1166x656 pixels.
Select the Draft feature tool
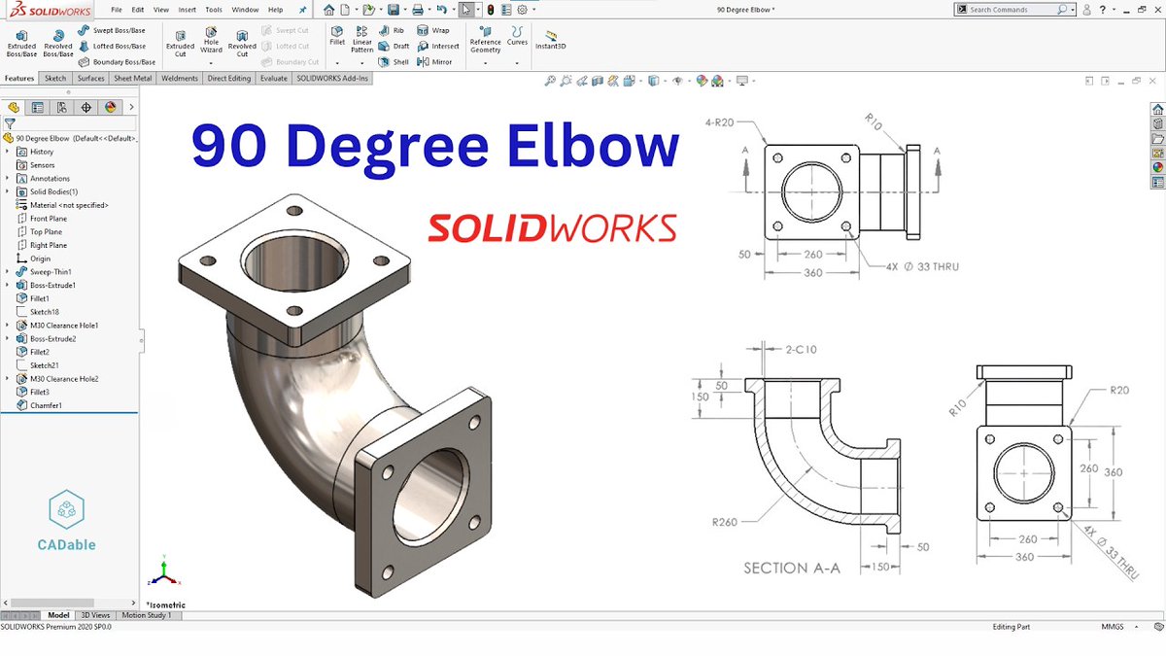395,46
